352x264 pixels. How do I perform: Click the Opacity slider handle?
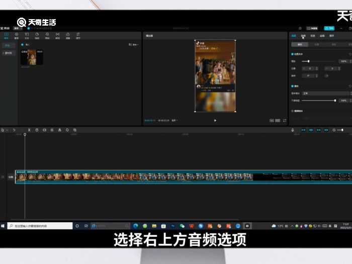(x=335, y=101)
